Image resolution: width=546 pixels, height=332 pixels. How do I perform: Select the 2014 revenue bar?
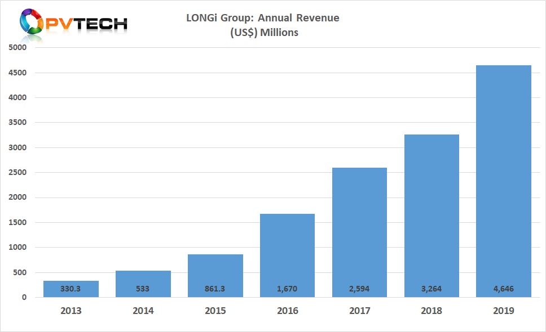coord(143,284)
